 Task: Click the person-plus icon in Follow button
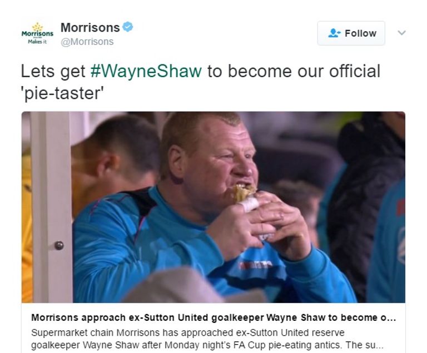coord(334,33)
